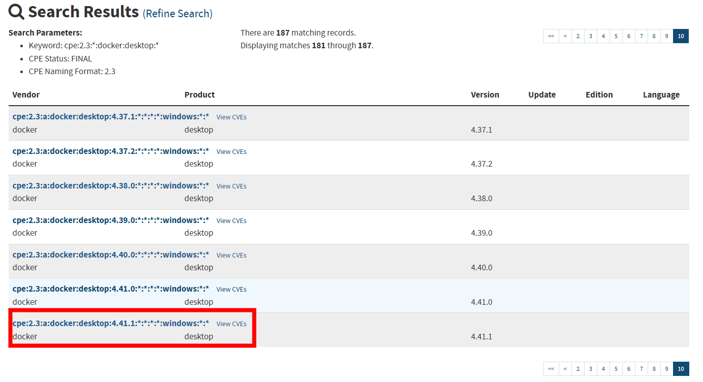703x382 pixels.
Task: Navigate to page 7 using bottom pagination
Action: (x=641, y=369)
